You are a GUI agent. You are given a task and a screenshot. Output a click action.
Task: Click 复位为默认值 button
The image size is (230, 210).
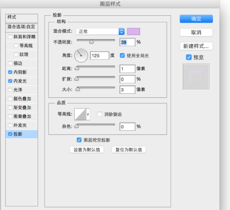pyautogui.click(x=128, y=150)
